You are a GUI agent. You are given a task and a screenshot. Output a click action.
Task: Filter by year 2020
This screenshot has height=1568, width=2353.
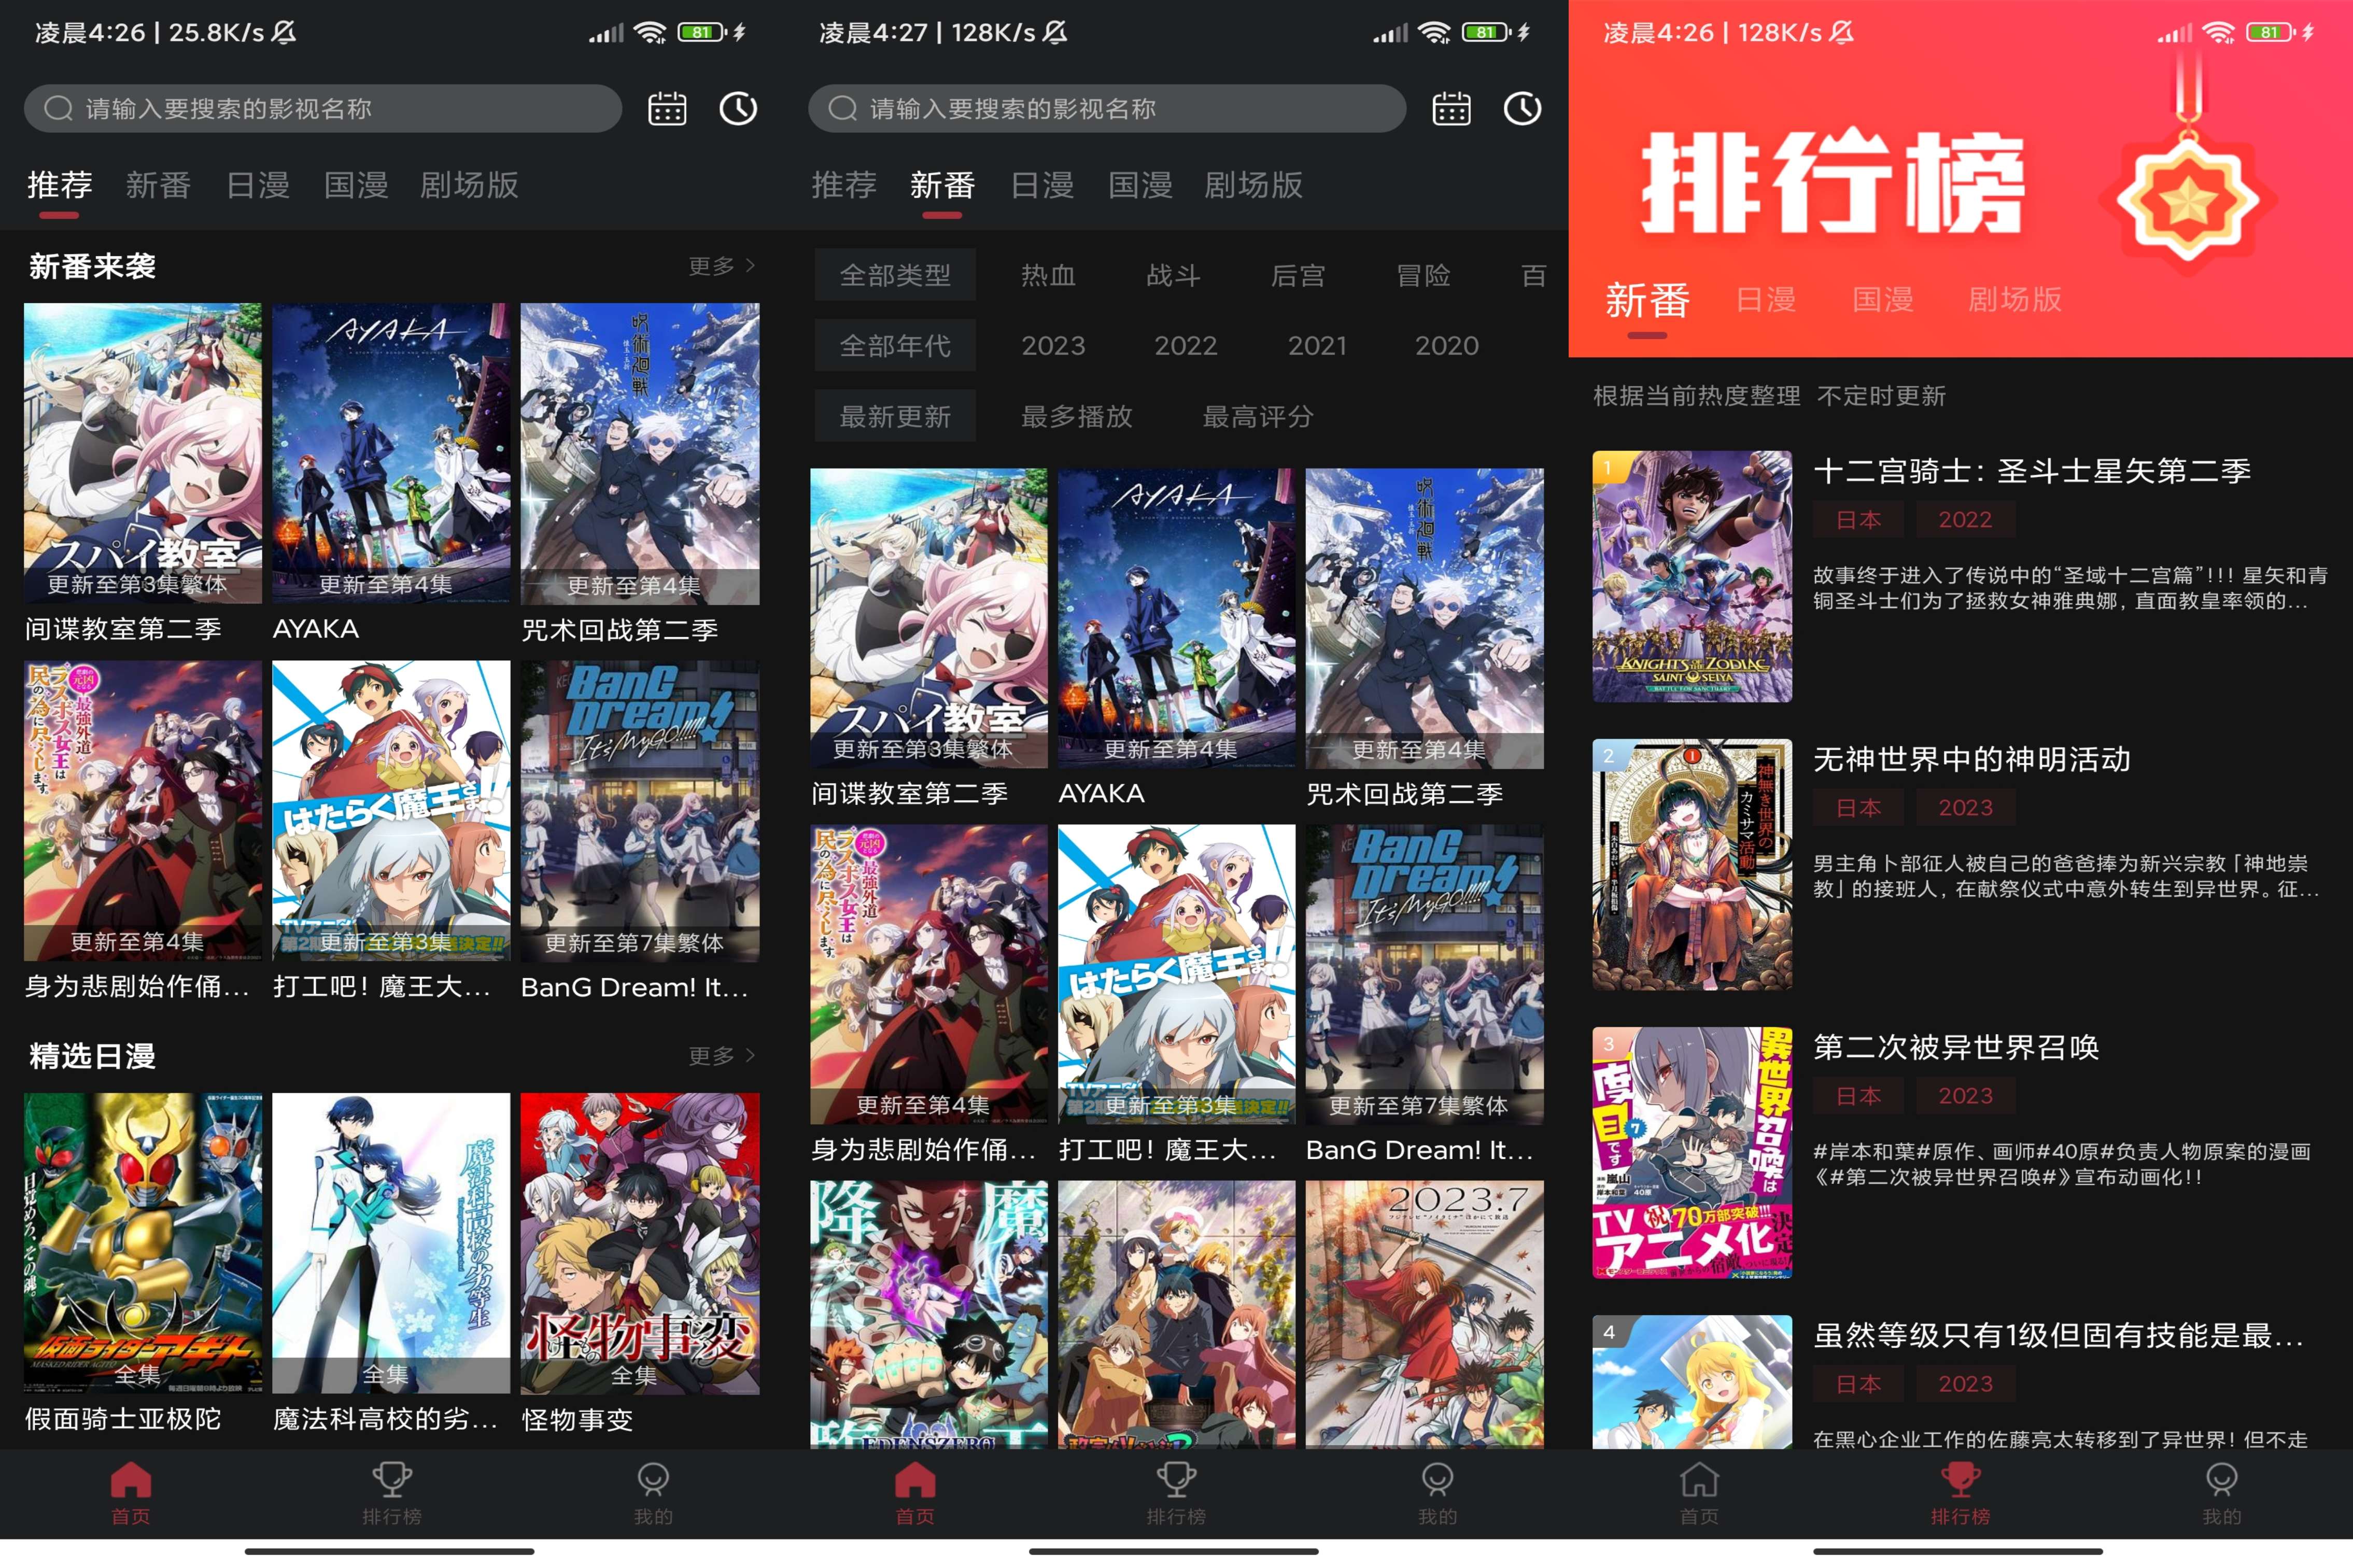click(x=1447, y=345)
